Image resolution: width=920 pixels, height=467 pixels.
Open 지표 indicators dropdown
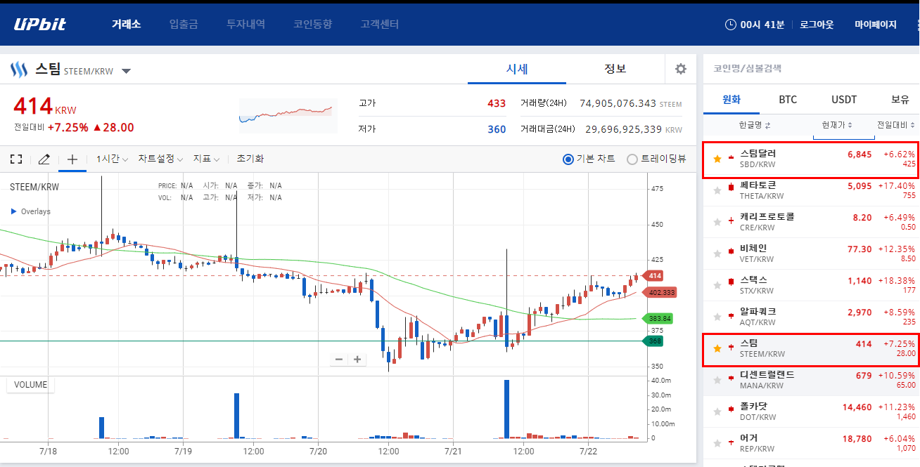pos(207,159)
